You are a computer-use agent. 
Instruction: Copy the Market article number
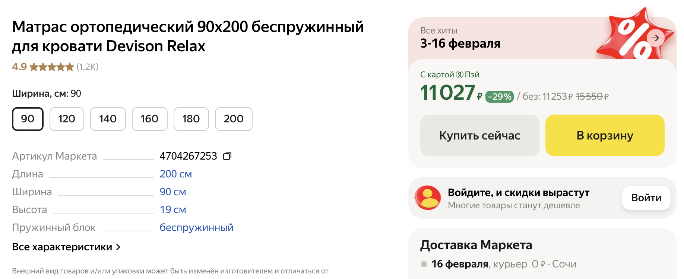227,156
